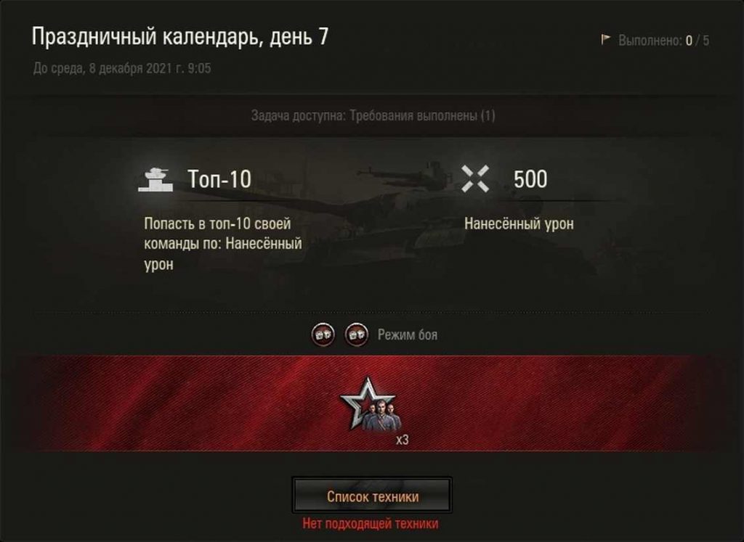Click the tank on podium Top-10 icon

pos(155,179)
